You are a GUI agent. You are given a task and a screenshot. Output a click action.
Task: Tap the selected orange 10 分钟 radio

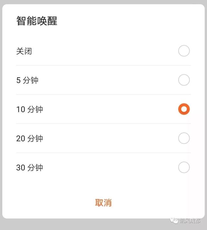184,109
